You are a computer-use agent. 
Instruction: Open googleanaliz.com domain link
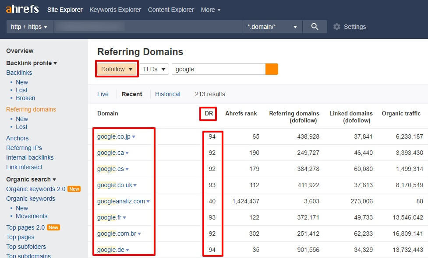tap(121, 201)
